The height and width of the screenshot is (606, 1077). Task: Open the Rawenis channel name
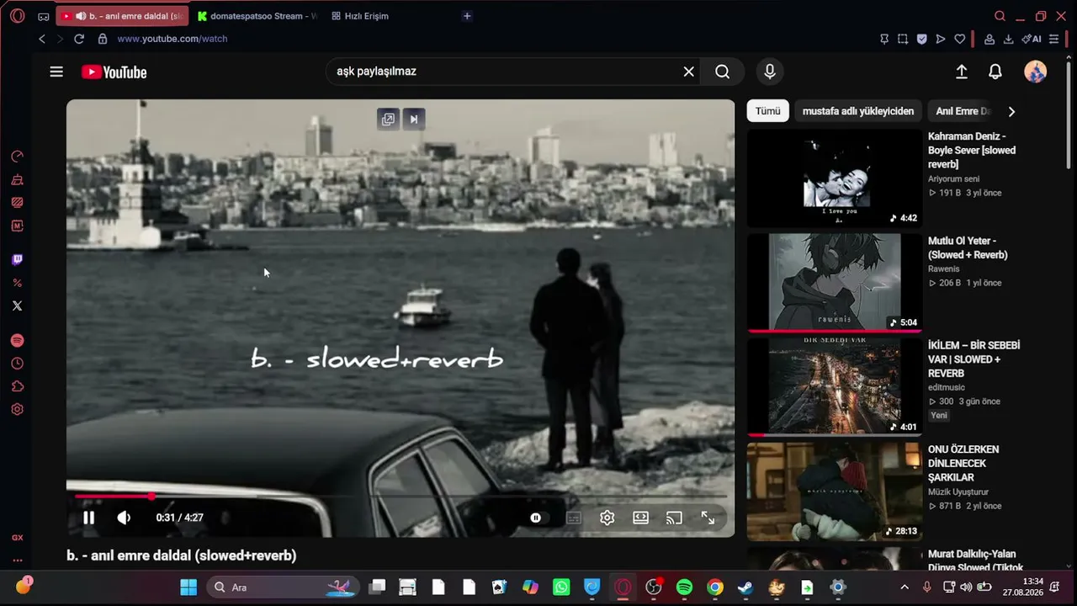click(x=944, y=269)
